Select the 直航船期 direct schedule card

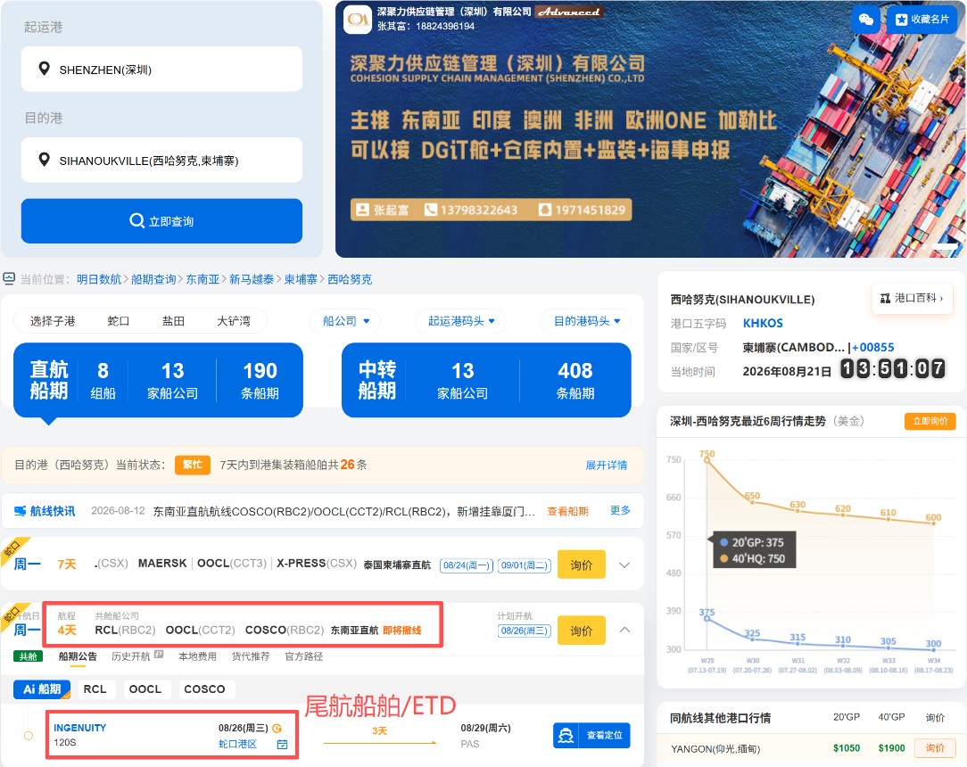[x=158, y=380]
